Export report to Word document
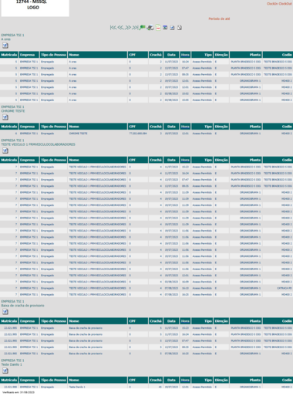The height and width of the screenshot is (396, 293). pyautogui.click(x=172, y=28)
